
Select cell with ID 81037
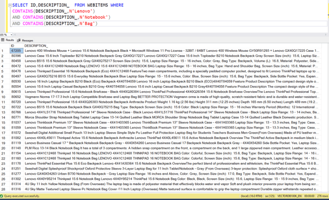click(16, 122)
